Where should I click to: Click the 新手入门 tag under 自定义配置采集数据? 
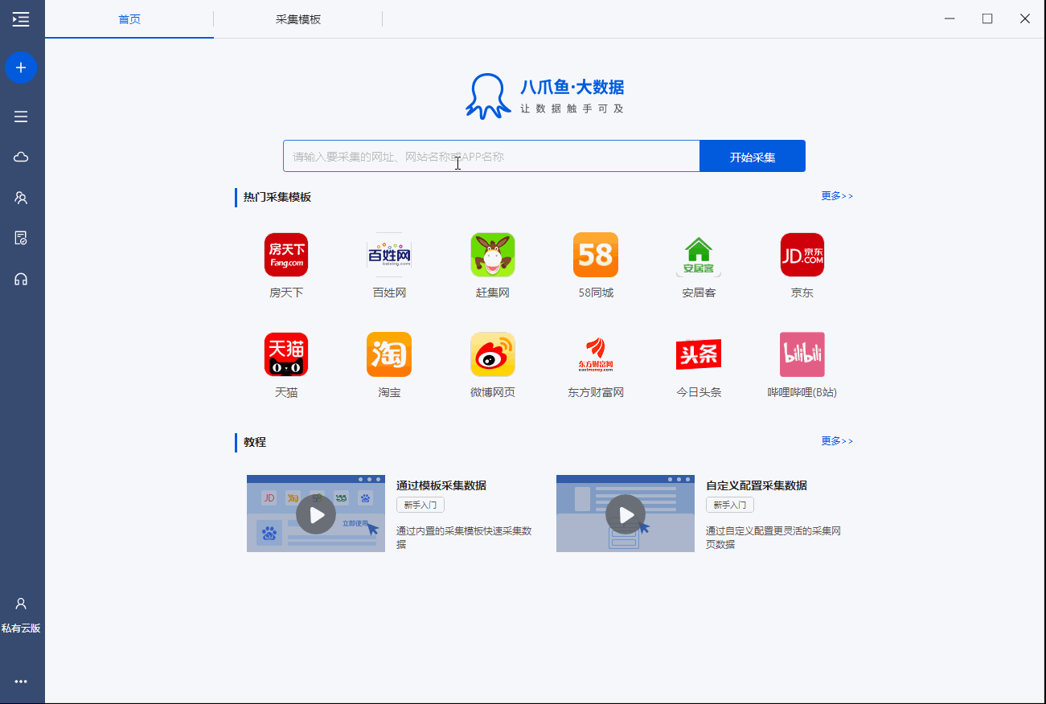[730, 505]
